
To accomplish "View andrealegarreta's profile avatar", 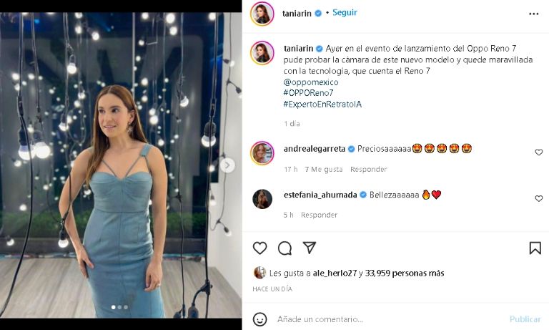I will coord(262,152).
